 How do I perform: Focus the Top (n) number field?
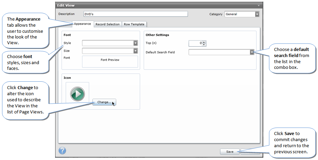coord(195,43)
